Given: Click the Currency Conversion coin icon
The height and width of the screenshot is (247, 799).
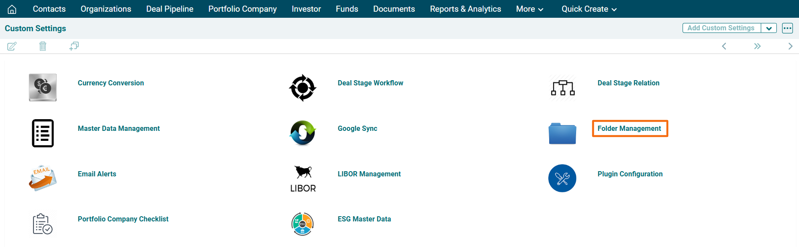Looking at the screenshot, I should [43, 88].
